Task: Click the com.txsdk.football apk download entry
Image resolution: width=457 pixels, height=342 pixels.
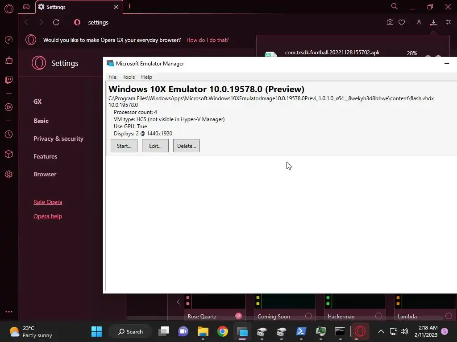Action: pyautogui.click(x=332, y=53)
